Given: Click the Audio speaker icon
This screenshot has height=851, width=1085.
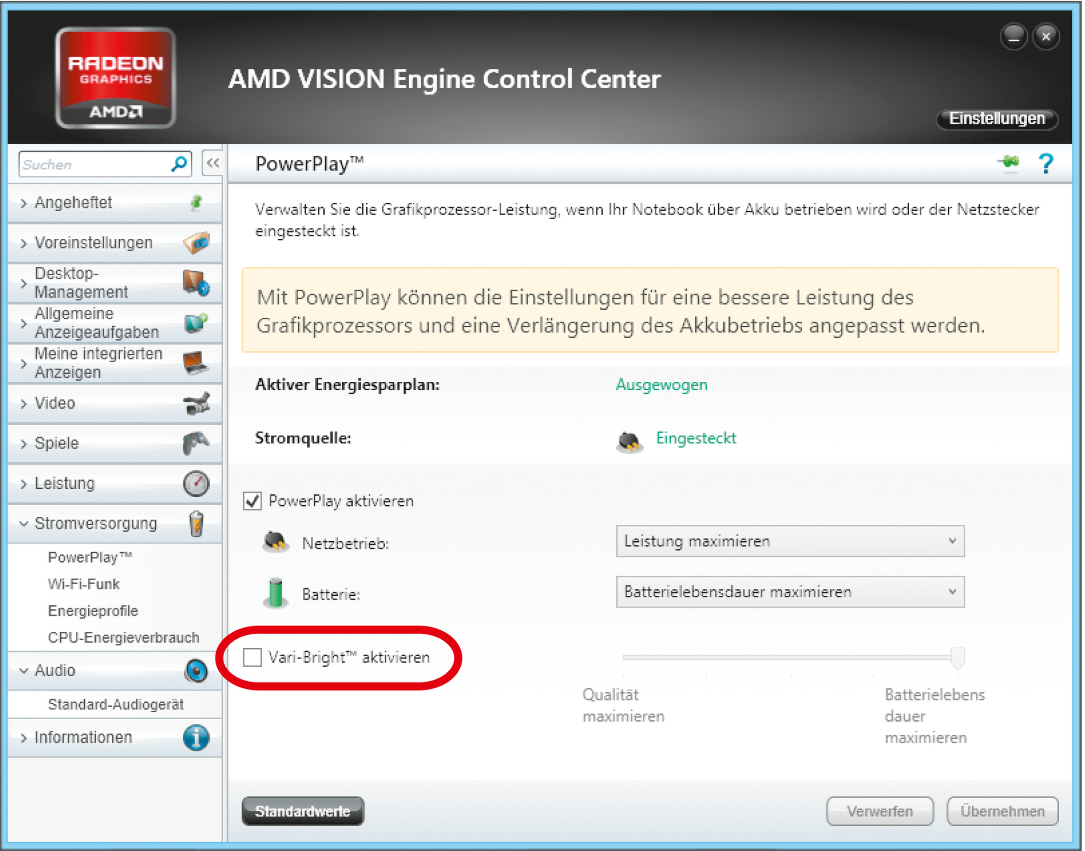Looking at the screenshot, I should tap(196, 671).
